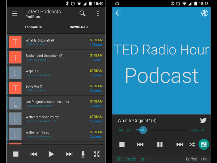Viewport: 217px width, 163px height.
Task: Open the globe web icon at top right
Action: (204, 13)
